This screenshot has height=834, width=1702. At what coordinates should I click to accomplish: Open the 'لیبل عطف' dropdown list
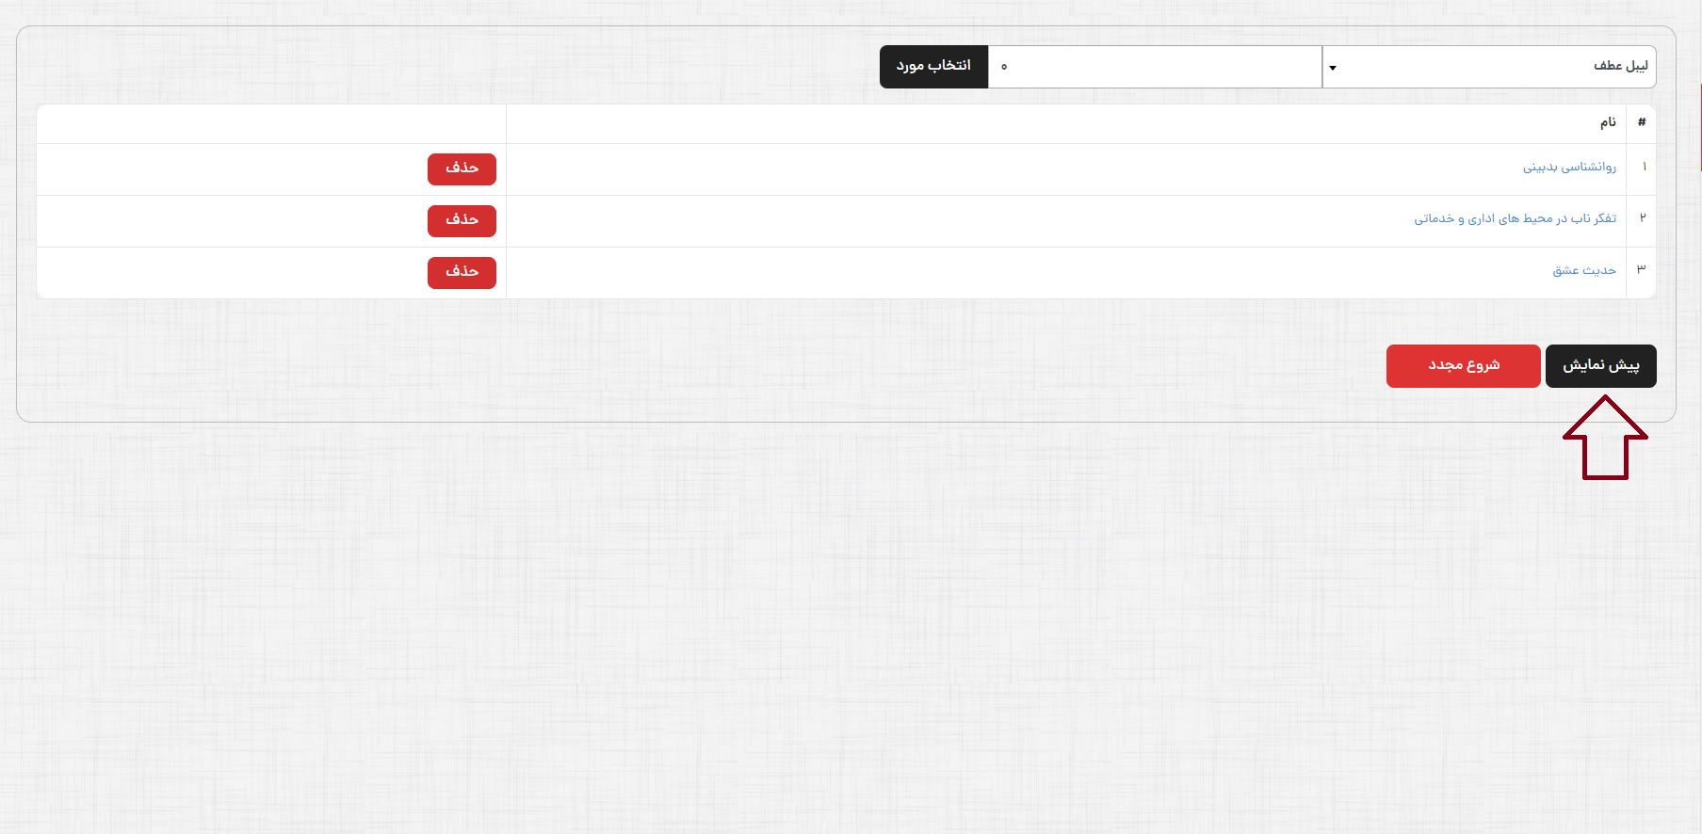tap(1488, 67)
